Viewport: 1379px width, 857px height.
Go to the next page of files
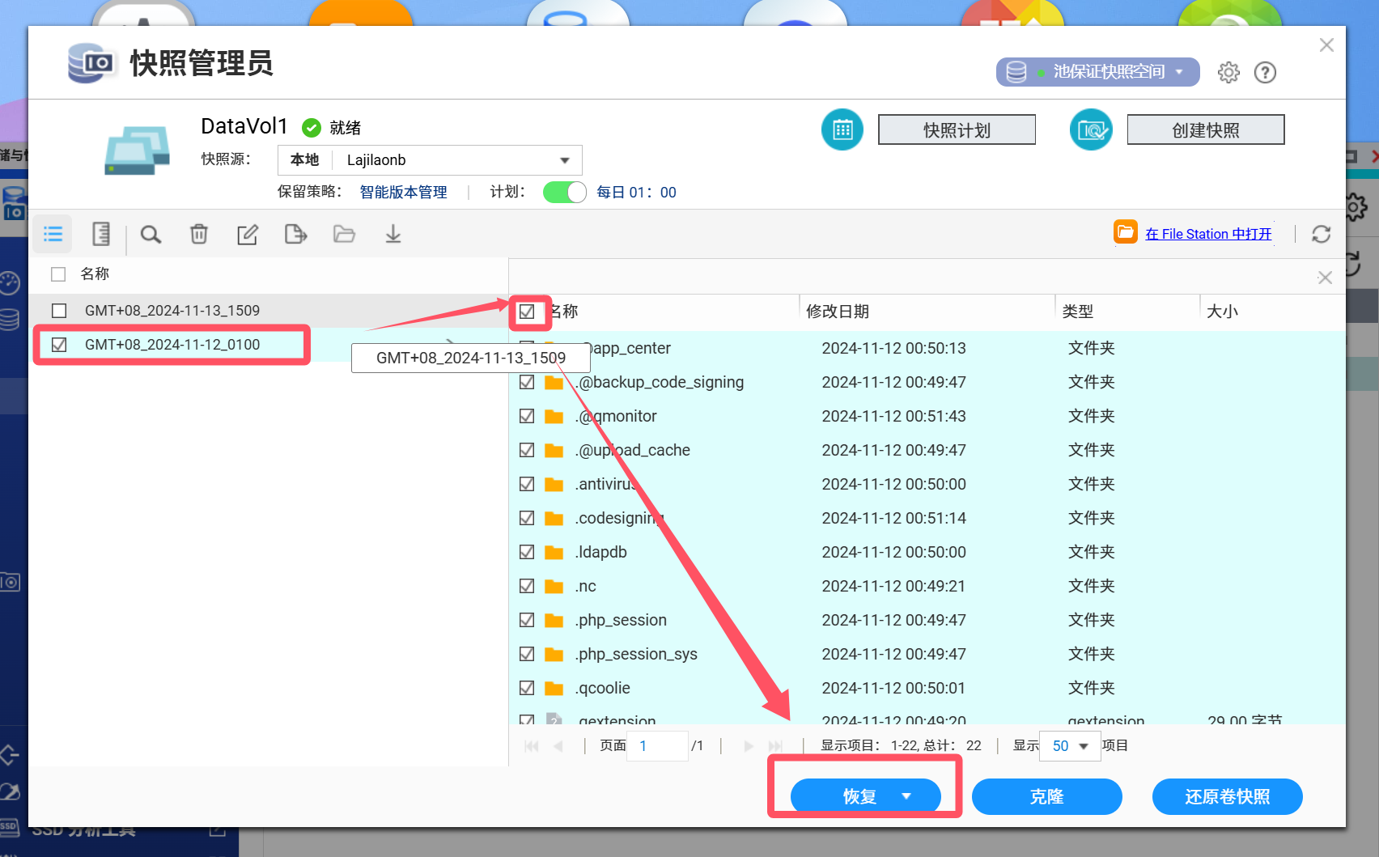749,745
